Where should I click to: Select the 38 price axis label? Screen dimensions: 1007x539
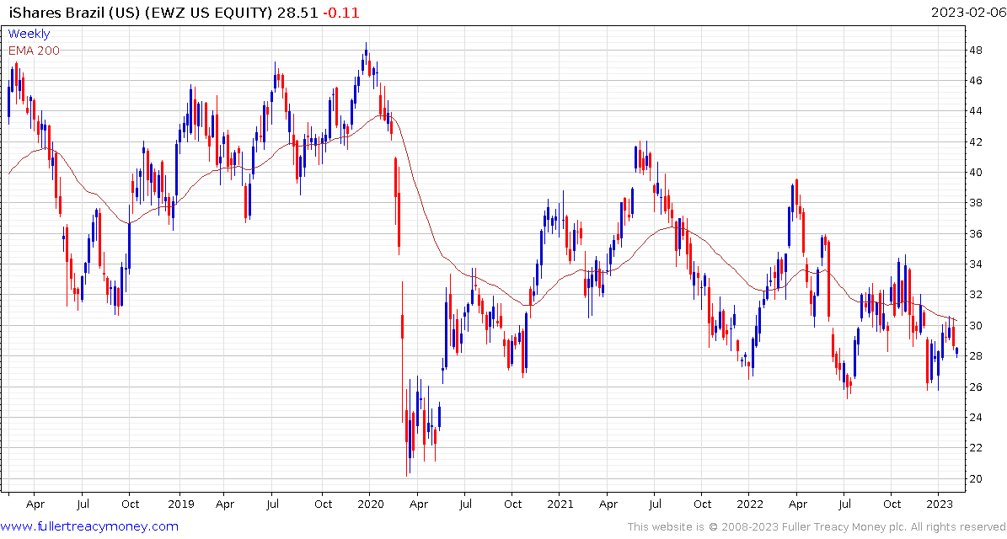click(x=978, y=203)
